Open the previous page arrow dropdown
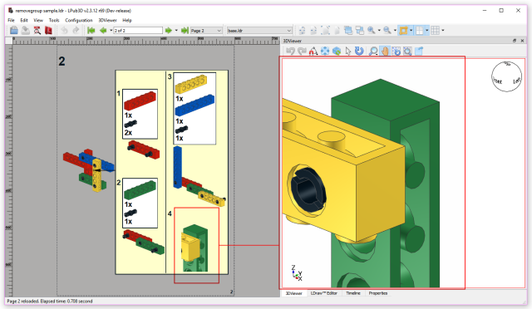532x309 pixels. (x=111, y=31)
